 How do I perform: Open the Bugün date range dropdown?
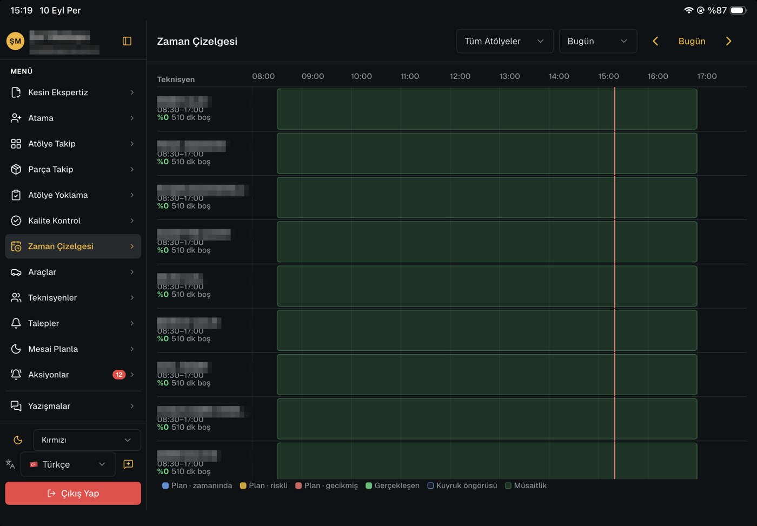[598, 41]
